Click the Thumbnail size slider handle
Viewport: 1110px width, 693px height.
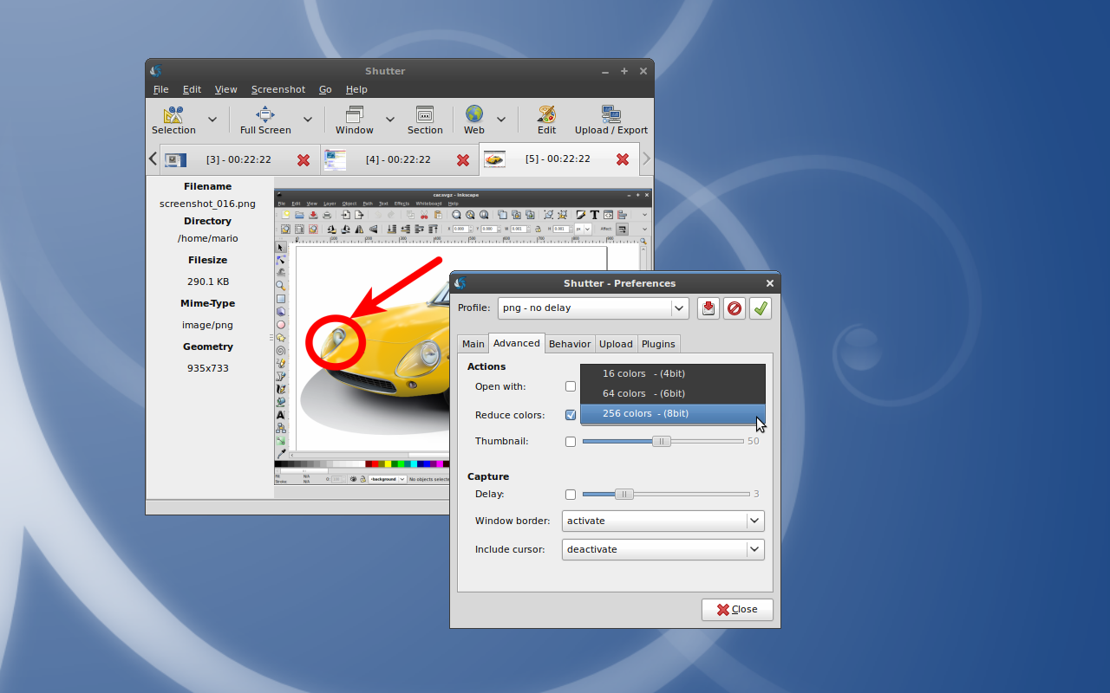click(661, 442)
